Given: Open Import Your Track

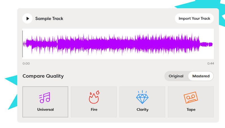Looking at the screenshot, I should click(194, 19).
